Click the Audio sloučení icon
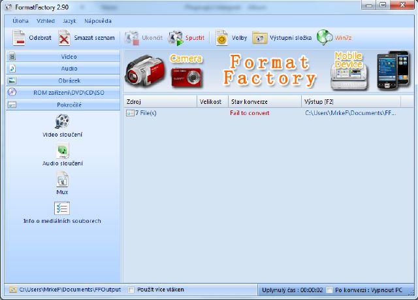The image size is (418, 300). (x=63, y=150)
